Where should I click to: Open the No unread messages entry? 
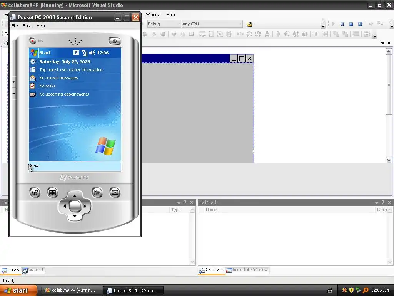click(x=75, y=78)
